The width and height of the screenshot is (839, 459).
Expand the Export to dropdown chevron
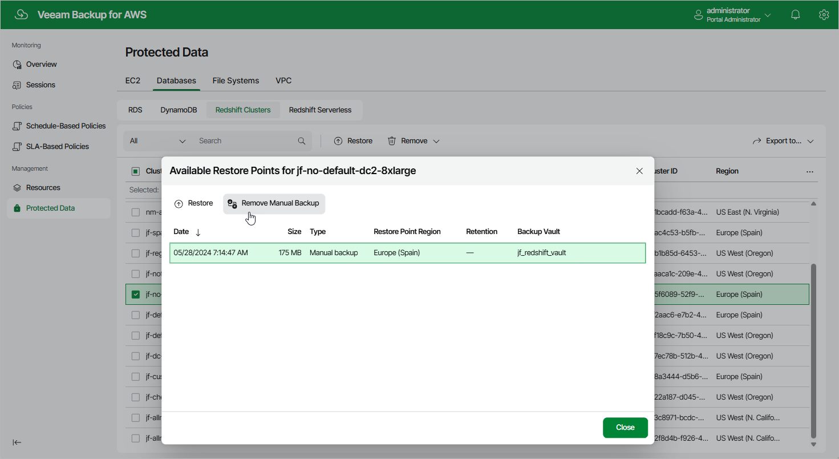(810, 141)
